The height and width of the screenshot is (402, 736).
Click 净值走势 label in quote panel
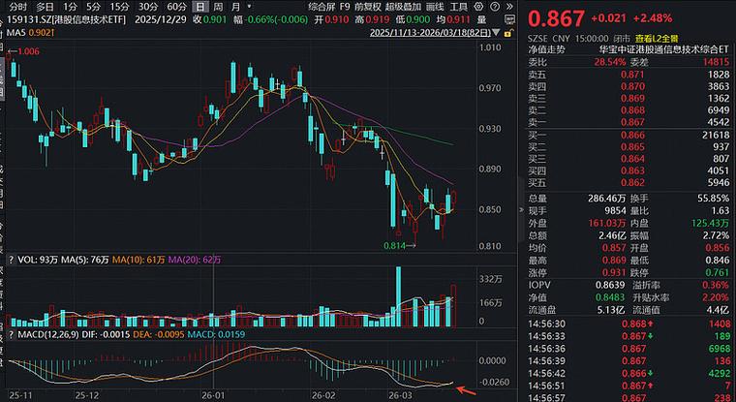click(x=546, y=49)
